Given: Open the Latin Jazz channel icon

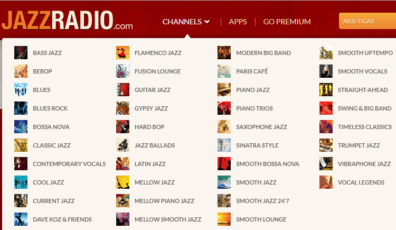Looking at the screenshot, I should (x=122, y=163).
